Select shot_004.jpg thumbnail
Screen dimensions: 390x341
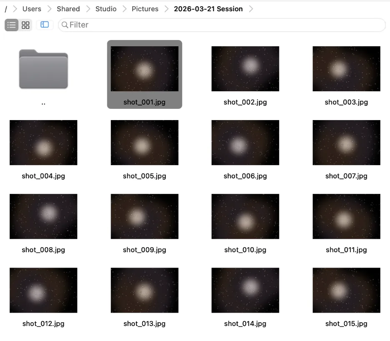(x=43, y=143)
